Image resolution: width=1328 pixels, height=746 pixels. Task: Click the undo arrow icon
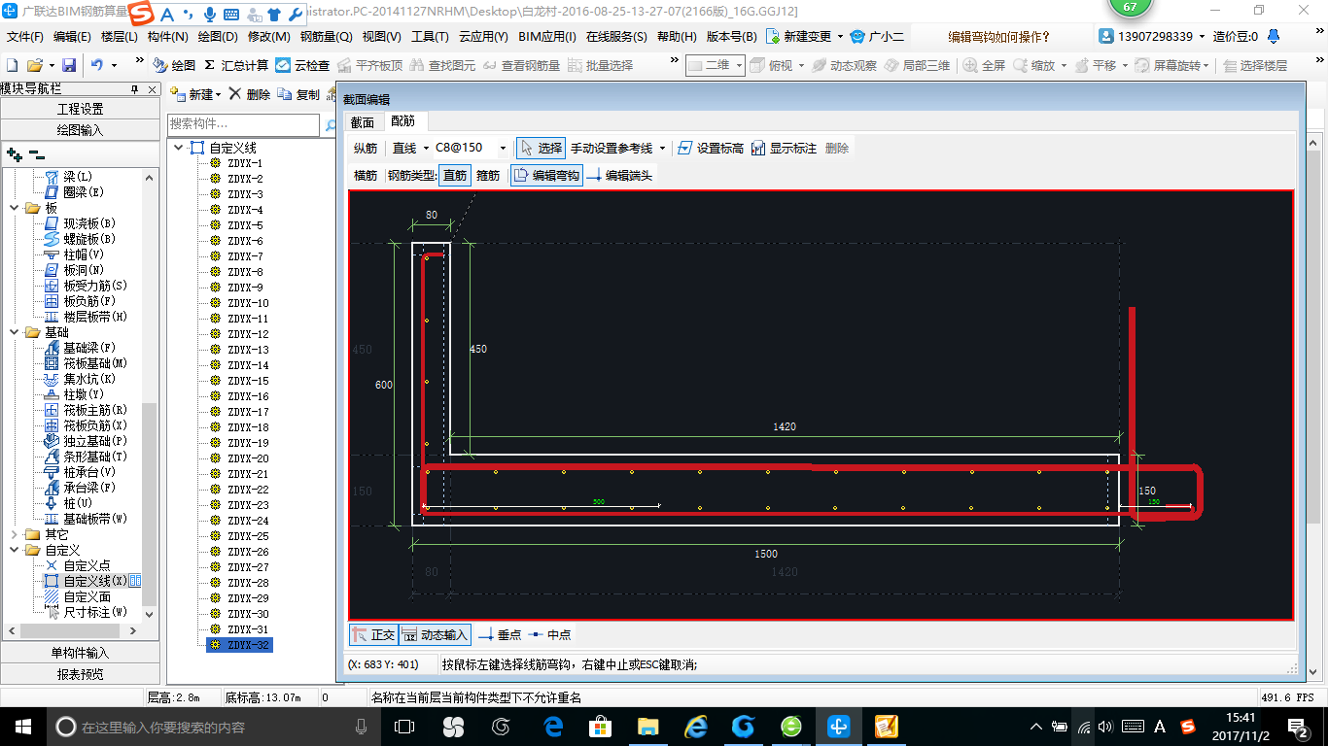click(97, 65)
